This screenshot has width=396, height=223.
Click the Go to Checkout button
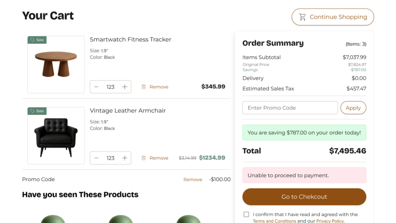coord(304,197)
